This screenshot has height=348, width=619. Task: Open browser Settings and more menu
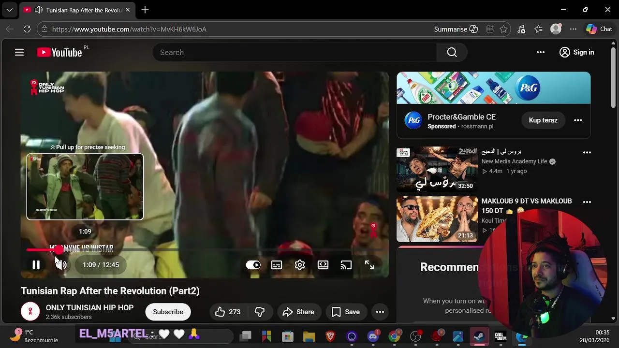click(573, 29)
